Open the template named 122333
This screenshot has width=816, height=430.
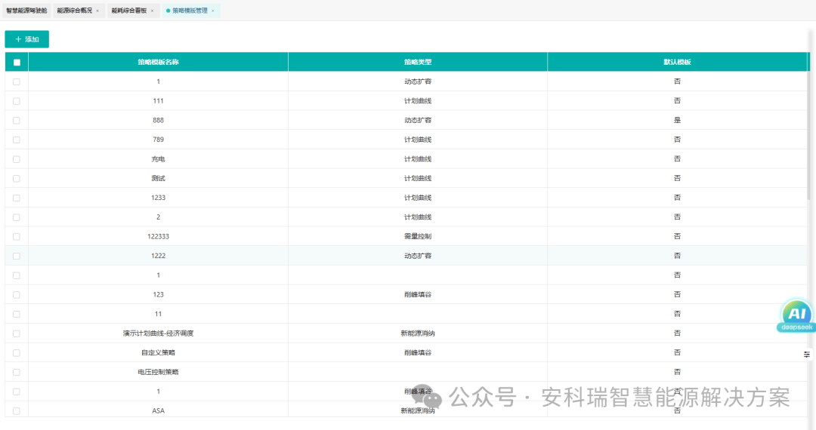pyautogui.click(x=158, y=236)
